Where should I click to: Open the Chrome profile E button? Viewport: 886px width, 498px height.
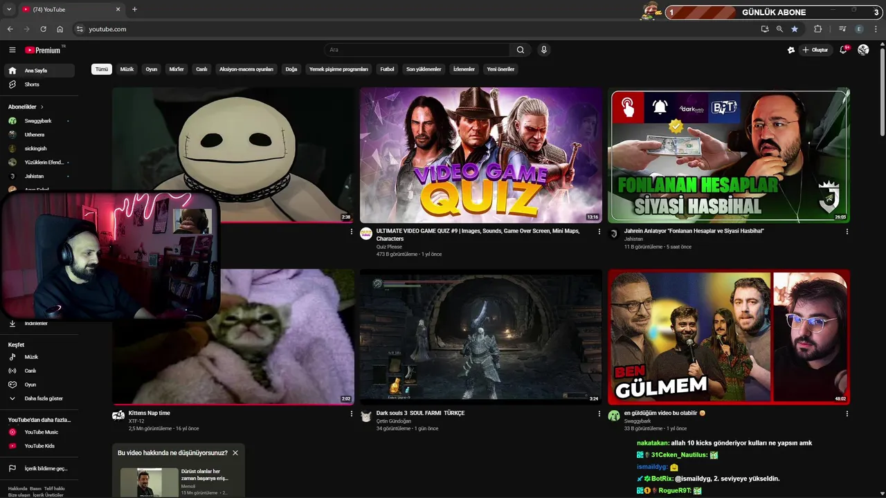(x=859, y=29)
